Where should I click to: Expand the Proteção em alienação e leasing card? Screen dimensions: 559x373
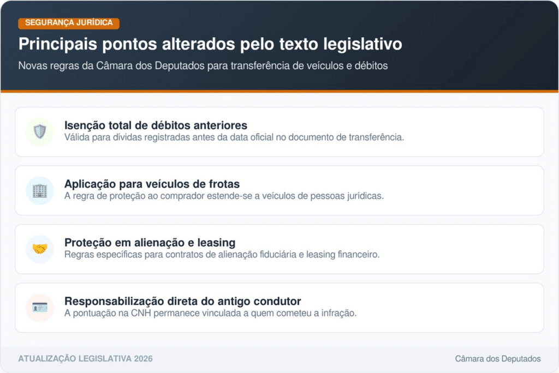279,249
